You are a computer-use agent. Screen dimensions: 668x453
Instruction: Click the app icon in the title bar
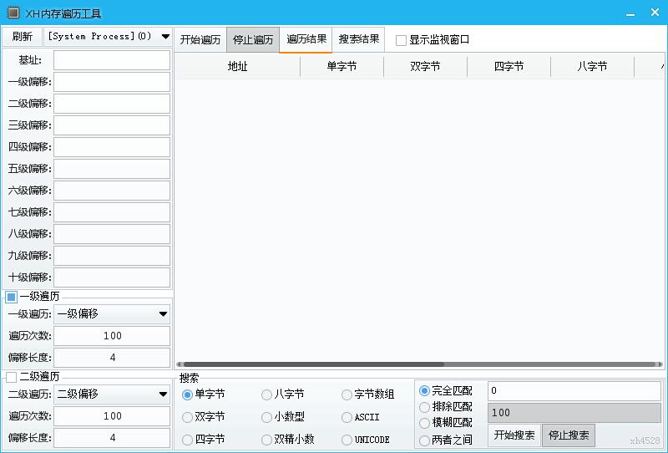13,13
